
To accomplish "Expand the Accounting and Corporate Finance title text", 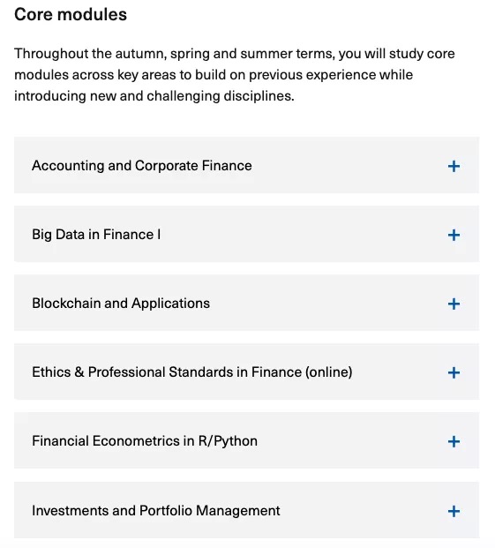I will pyautogui.click(x=141, y=166).
